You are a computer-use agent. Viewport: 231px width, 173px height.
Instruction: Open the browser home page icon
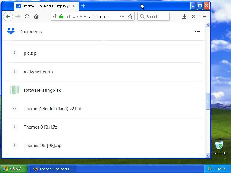(36, 16)
